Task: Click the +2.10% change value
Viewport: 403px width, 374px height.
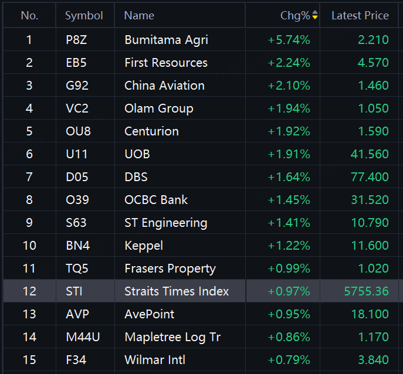Action: coord(289,86)
